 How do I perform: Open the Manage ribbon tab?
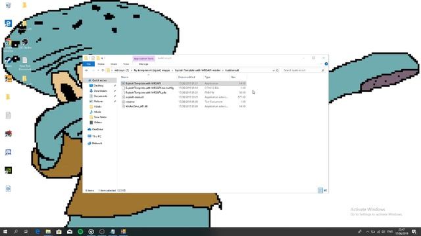coord(143,64)
